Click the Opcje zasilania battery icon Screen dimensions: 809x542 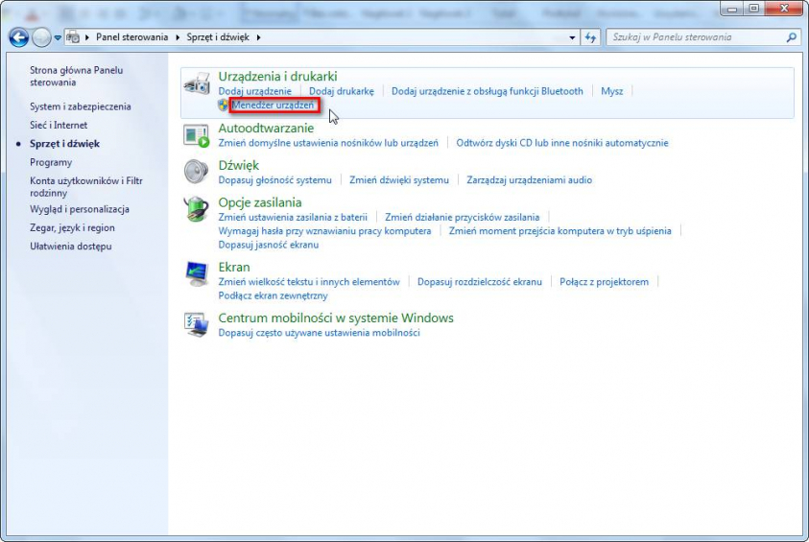(197, 209)
